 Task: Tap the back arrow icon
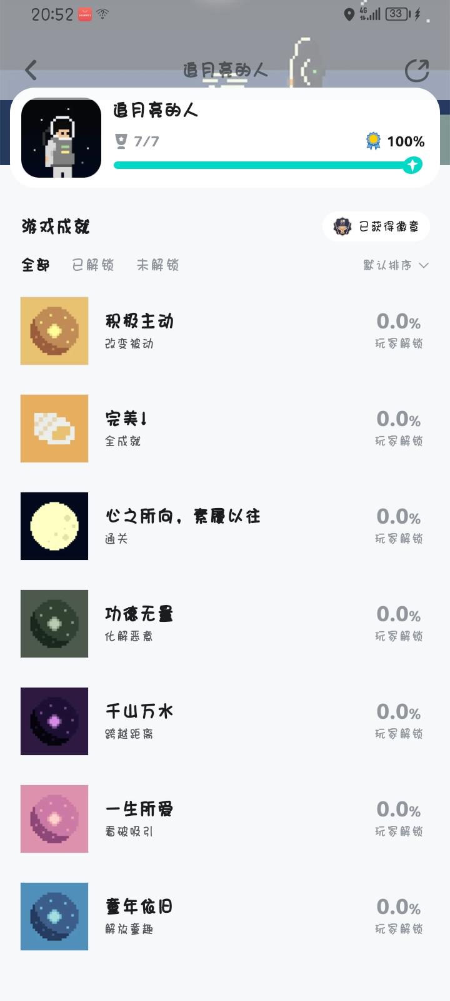click(31, 70)
